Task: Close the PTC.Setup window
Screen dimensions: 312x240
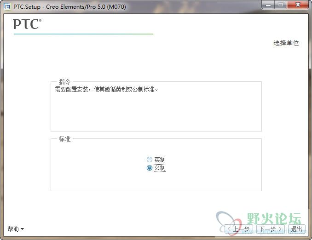Action: pyautogui.click(x=298, y=5)
